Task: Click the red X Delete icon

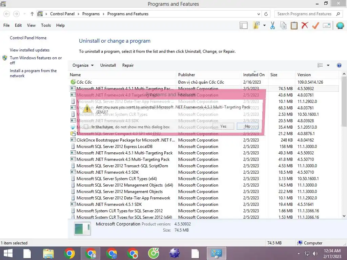Action: pos(305,25)
